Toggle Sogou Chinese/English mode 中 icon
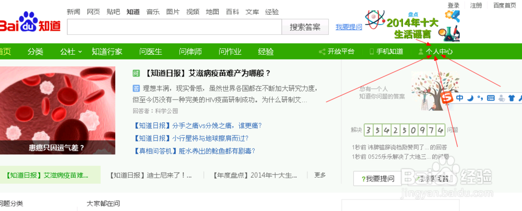Image resolution: width=522 pixels, height=211 pixels. click(x=460, y=98)
